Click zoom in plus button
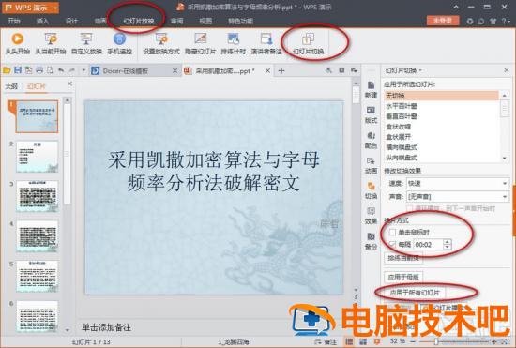 pos(494,341)
